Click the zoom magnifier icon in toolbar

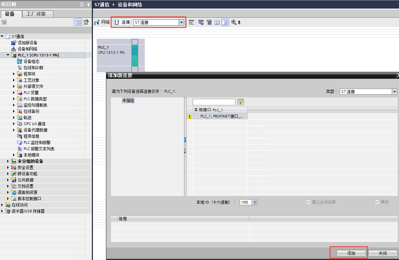[x=234, y=23]
